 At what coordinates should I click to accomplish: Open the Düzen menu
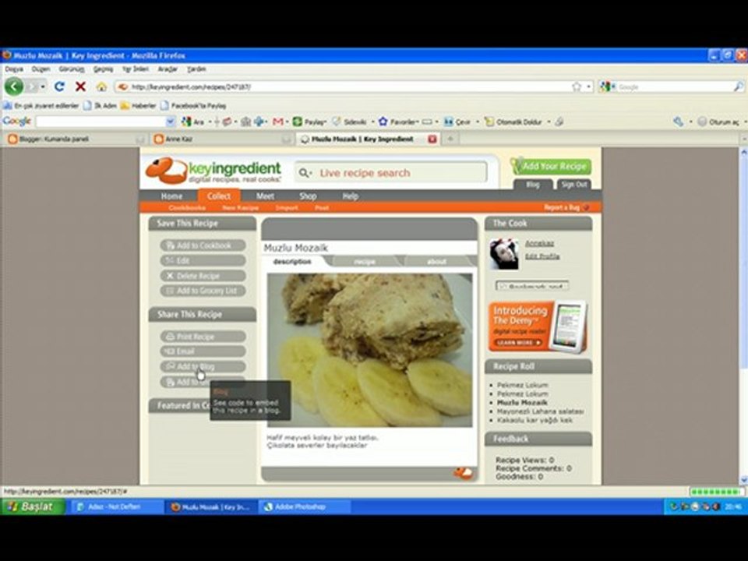tap(41, 69)
